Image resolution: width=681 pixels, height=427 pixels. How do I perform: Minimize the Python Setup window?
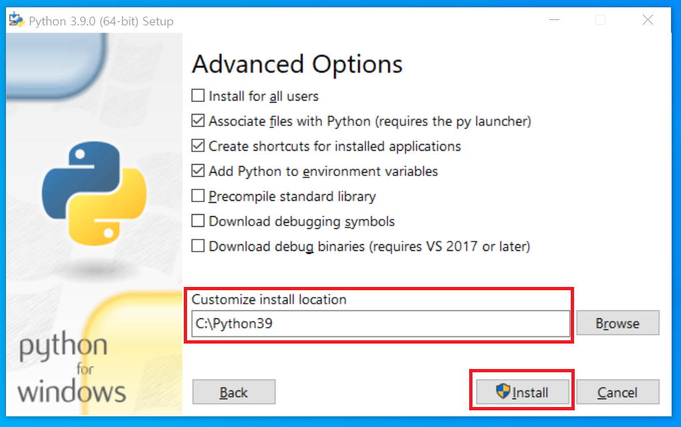554,20
